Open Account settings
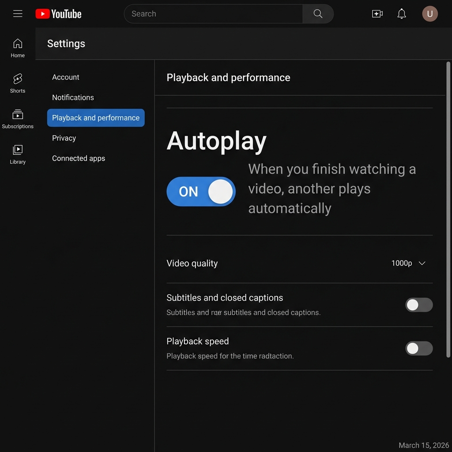The height and width of the screenshot is (452, 452). point(65,77)
